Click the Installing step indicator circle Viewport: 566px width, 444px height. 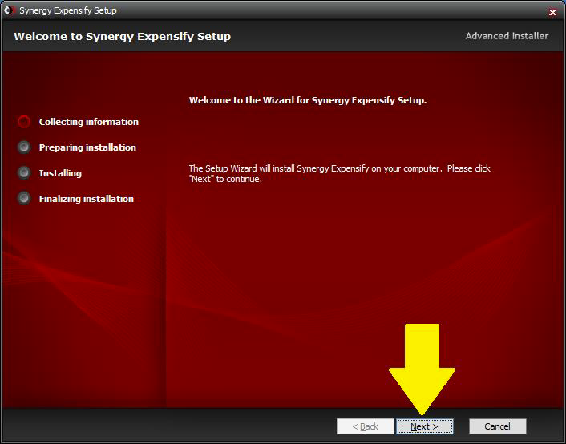coord(24,173)
